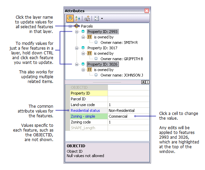This screenshot has width=205, height=170.
Task: Click the Non-Residential value cell
Action: point(129,111)
